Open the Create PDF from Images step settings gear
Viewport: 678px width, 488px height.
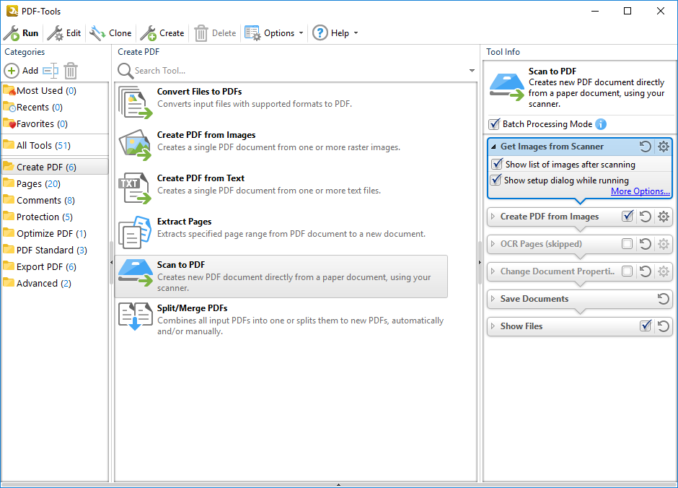664,217
